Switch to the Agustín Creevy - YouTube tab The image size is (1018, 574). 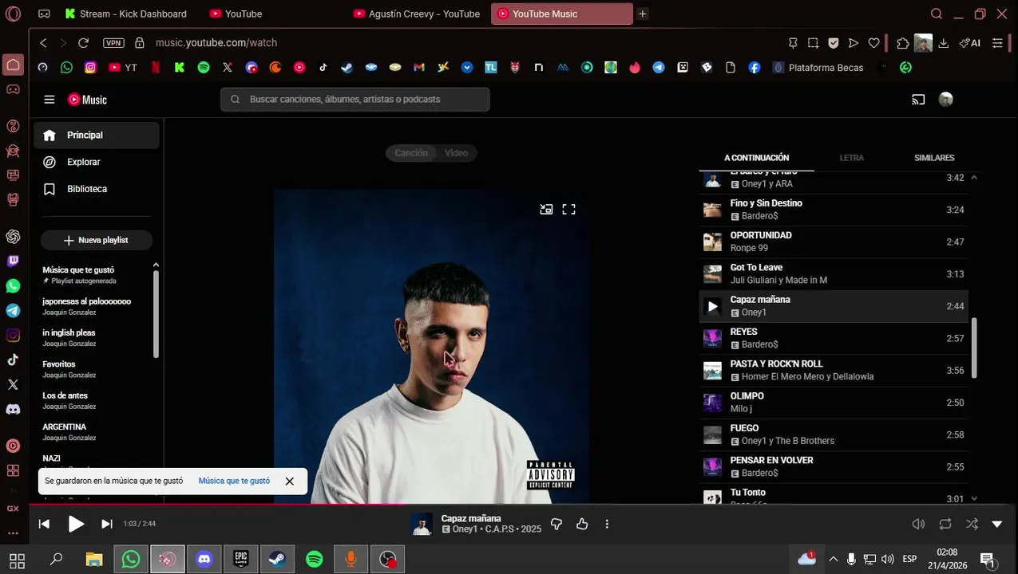tap(417, 14)
